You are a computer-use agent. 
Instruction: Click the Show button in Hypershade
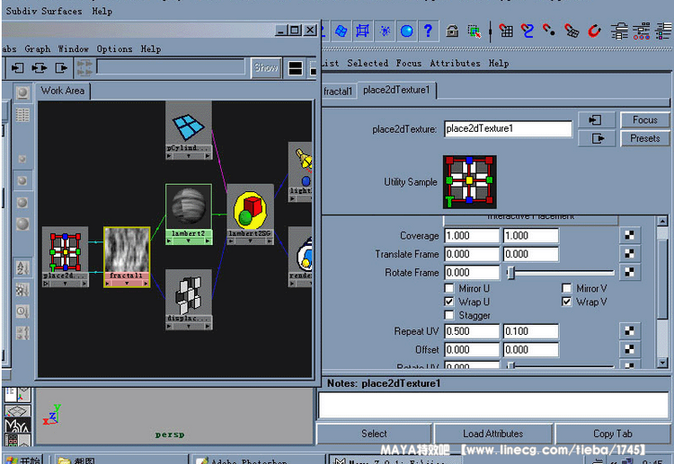tap(266, 68)
